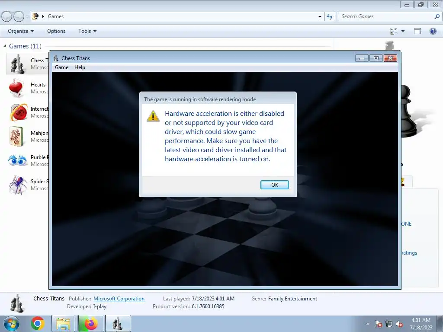Close the Chess Titans window
This screenshot has width=443, height=332.
click(x=390, y=58)
